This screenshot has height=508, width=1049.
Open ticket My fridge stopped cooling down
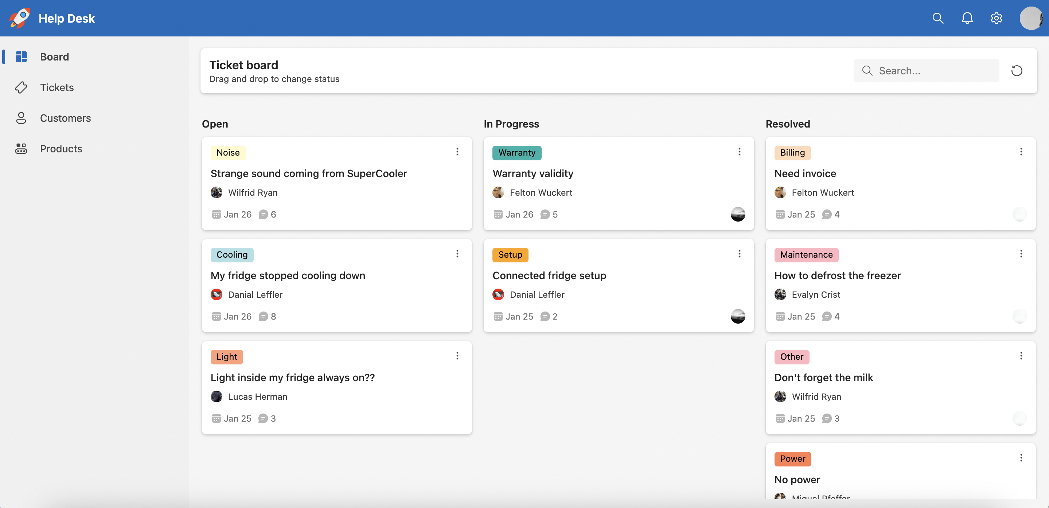click(288, 276)
